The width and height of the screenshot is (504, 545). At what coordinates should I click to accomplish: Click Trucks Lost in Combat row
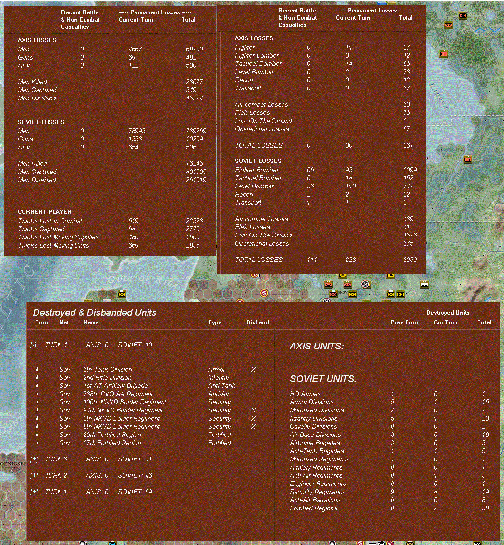pyautogui.click(x=111, y=221)
